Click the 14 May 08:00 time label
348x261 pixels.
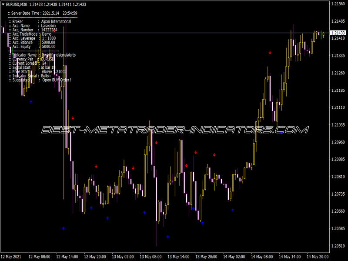click(262, 257)
